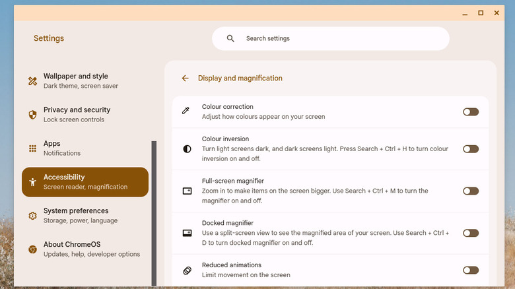This screenshot has width=515, height=289.
Task: Click the Privacy and security shield icon
Action: pos(32,115)
